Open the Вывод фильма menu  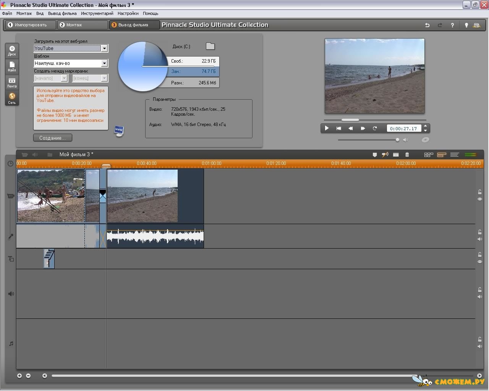[x=62, y=13]
